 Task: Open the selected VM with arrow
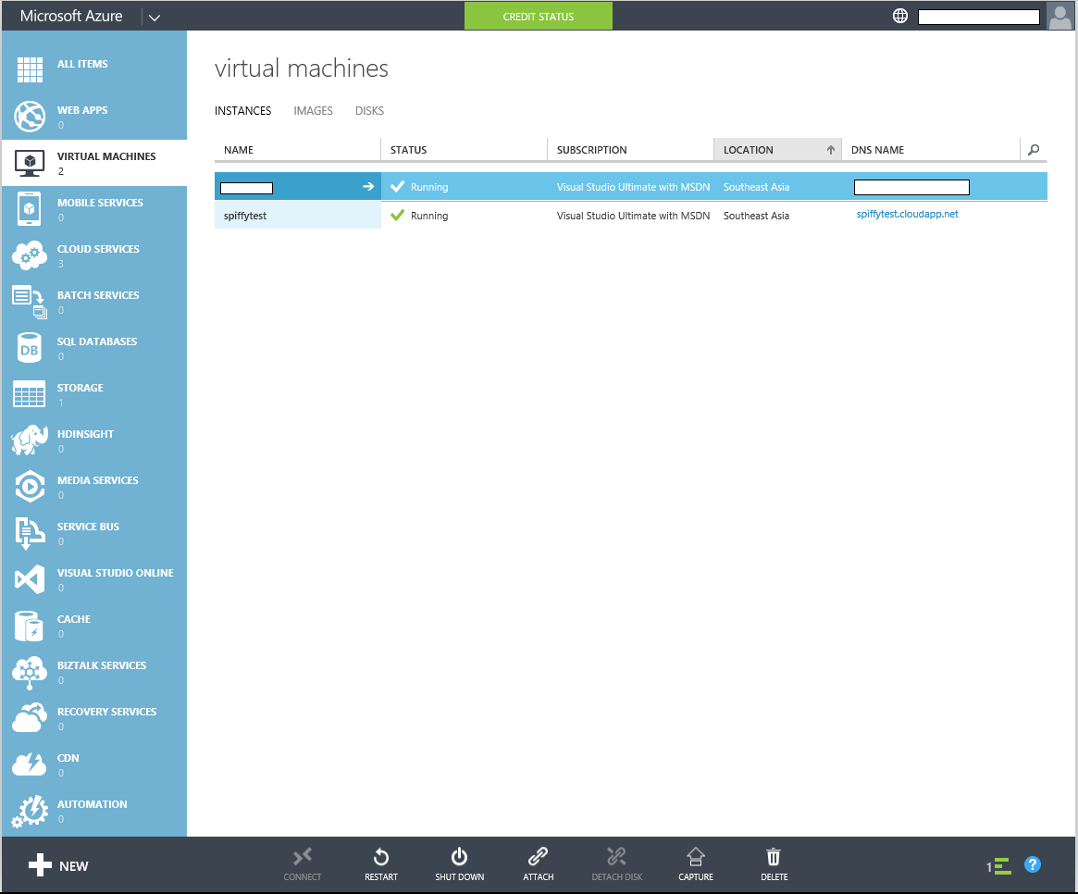(x=368, y=186)
